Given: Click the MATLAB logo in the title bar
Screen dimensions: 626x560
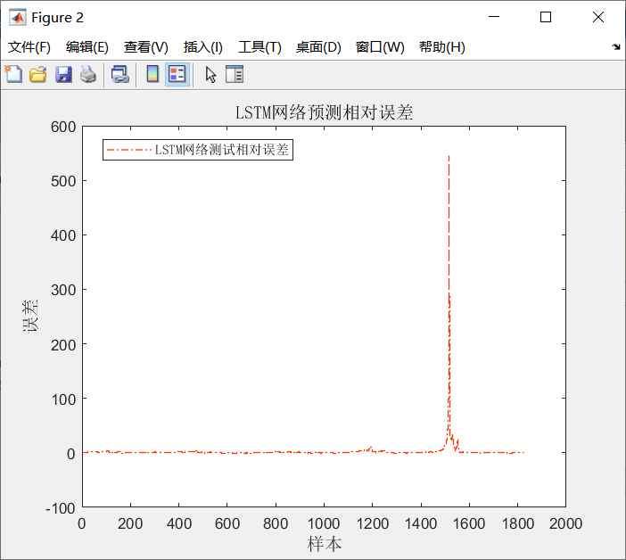Looking at the screenshot, I should coord(17,17).
